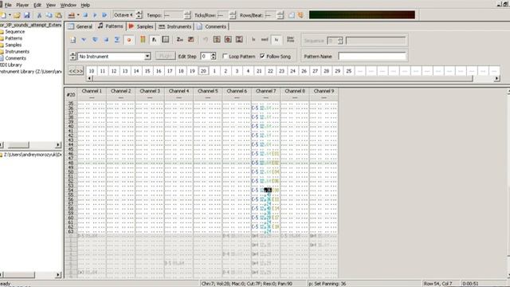Open the channel manager icon
Image resolution: width=510 pixels, height=287 pixels.
[x=166, y=40]
